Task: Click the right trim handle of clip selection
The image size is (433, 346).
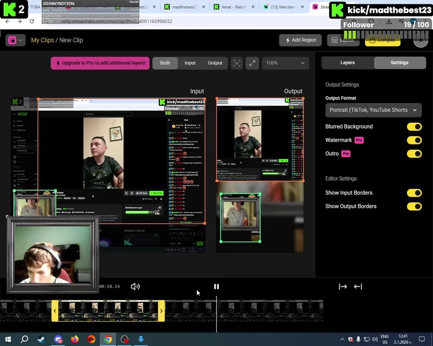Action: (x=161, y=311)
